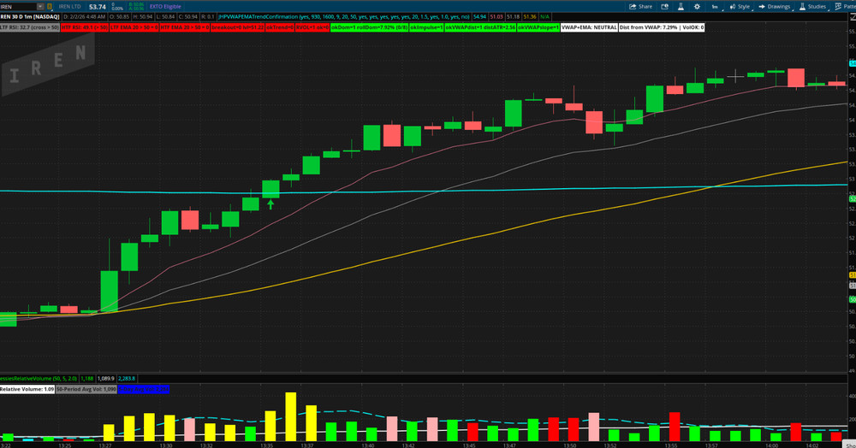
Task: Click the yellow lock icon beside the symbol
Action: click(x=49, y=7)
